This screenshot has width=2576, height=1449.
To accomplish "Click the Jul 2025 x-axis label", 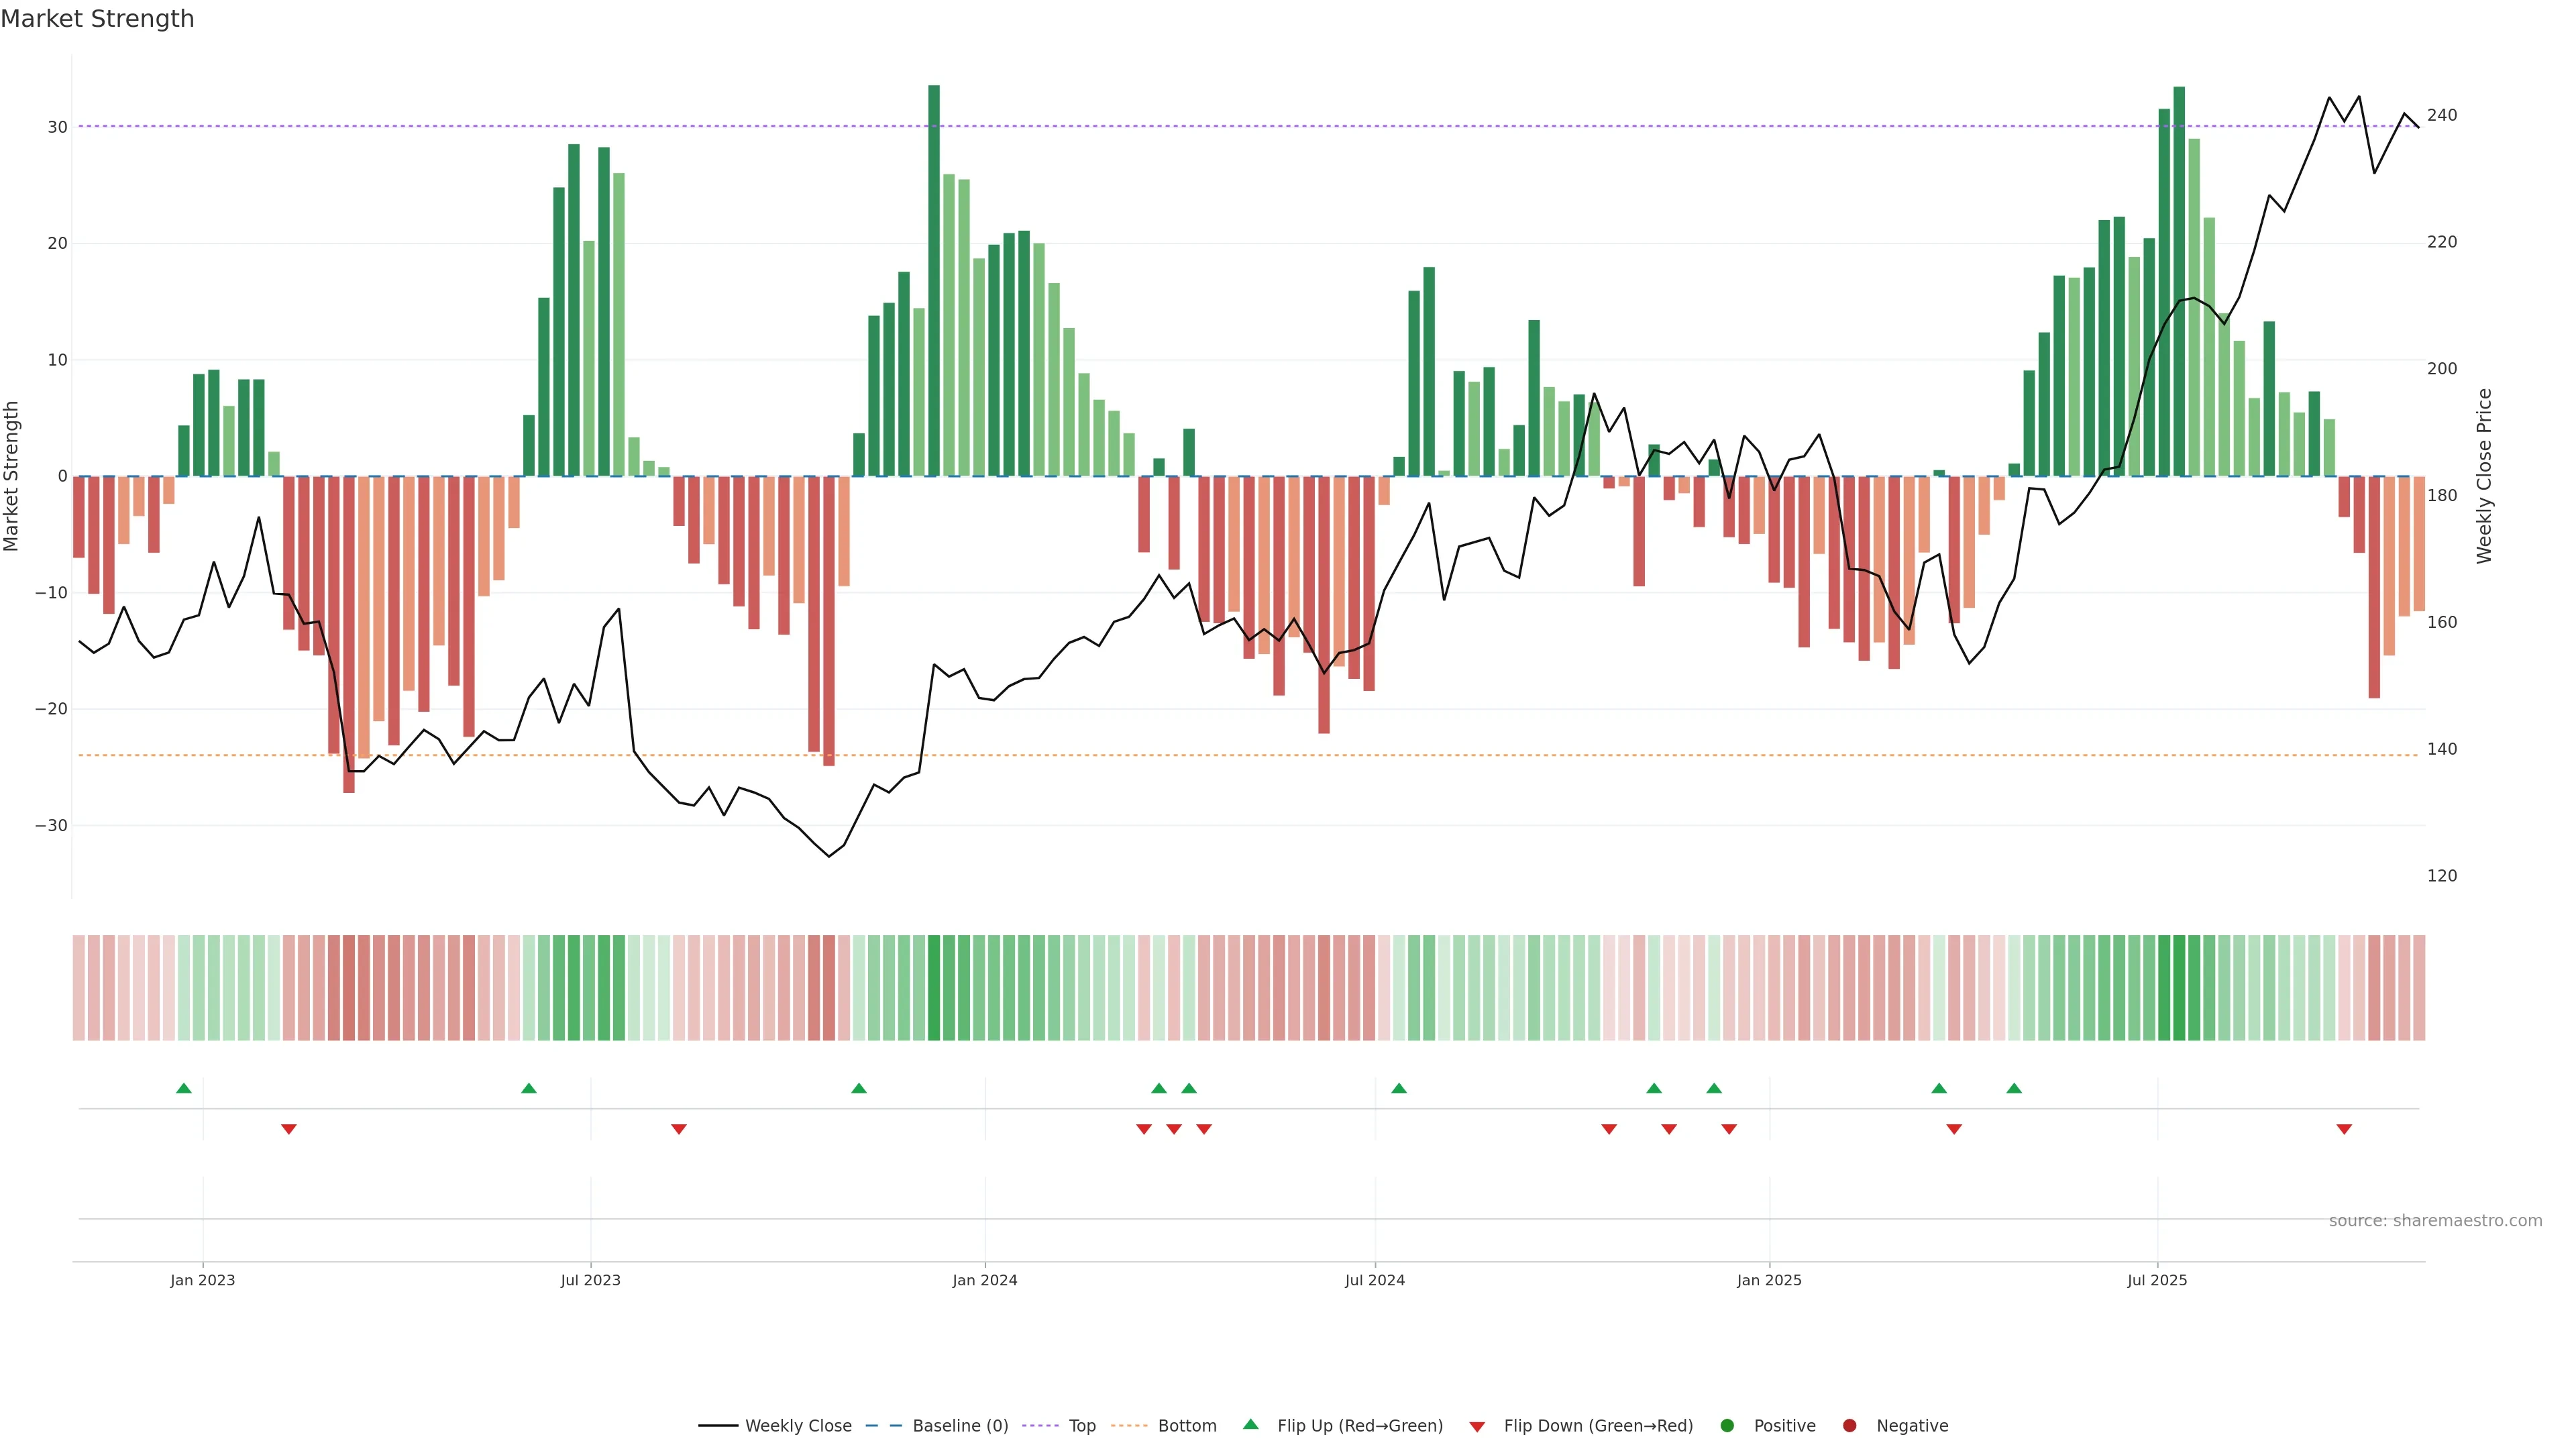I will click(x=2157, y=1280).
